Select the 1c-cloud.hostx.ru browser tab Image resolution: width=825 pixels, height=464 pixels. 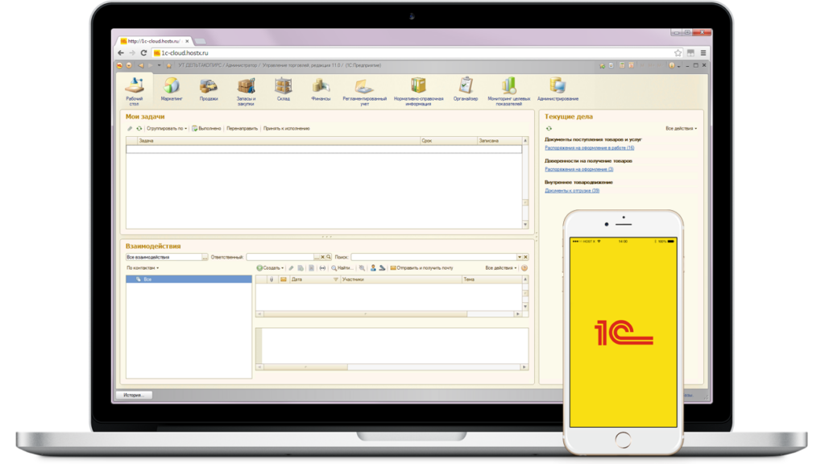154,41
